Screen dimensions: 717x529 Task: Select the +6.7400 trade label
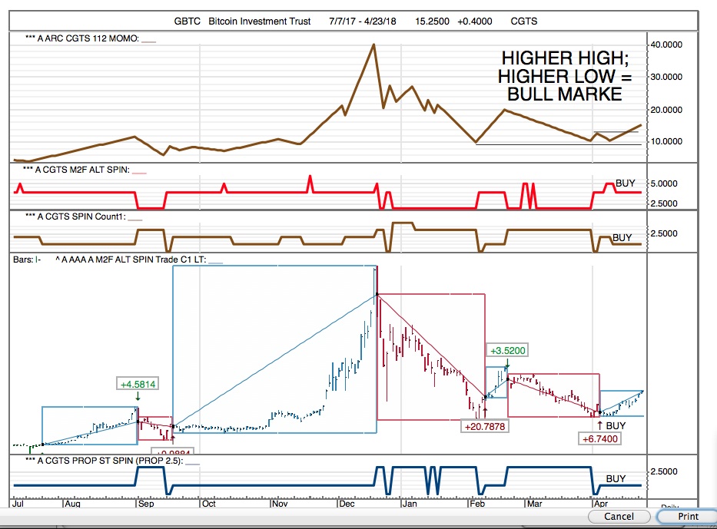599,439
